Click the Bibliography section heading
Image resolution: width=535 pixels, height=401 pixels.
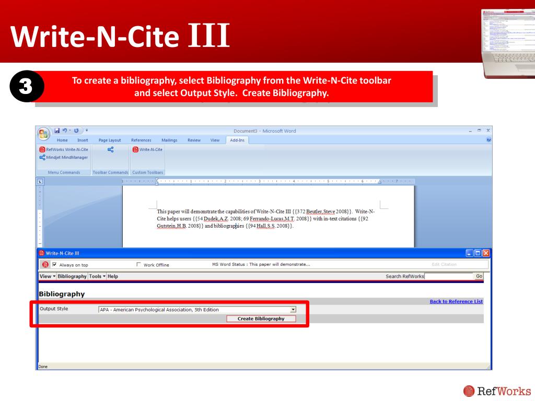coord(62,294)
